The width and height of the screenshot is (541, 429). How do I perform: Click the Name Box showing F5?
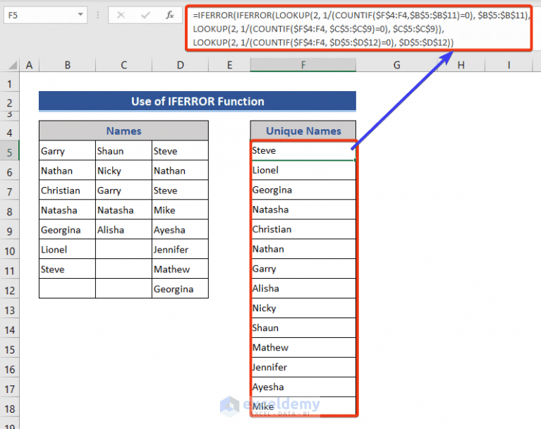pos(45,16)
